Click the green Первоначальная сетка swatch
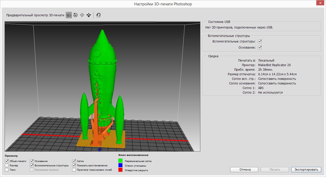The image size is (326, 177). click(x=121, y=161)
